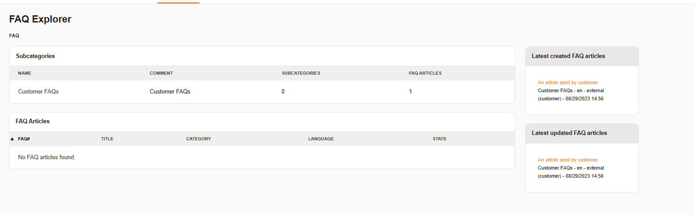Click the Subcategories panel heading
This screenshot has height=215, width=695.
35,56
